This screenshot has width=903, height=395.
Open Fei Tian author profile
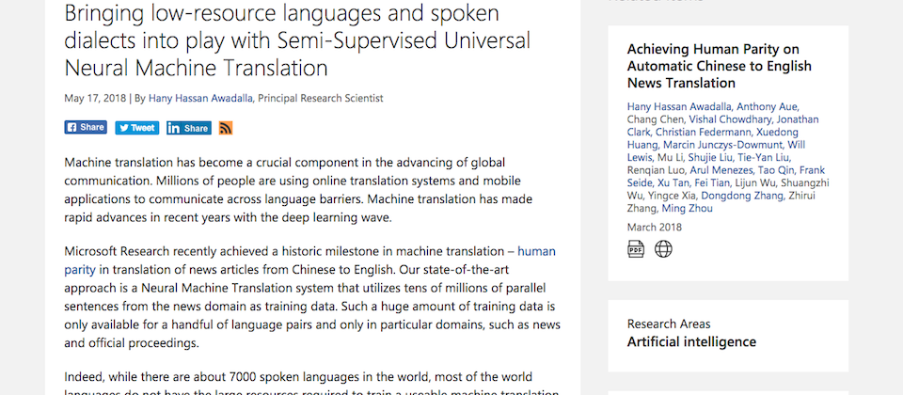point(712,182)
